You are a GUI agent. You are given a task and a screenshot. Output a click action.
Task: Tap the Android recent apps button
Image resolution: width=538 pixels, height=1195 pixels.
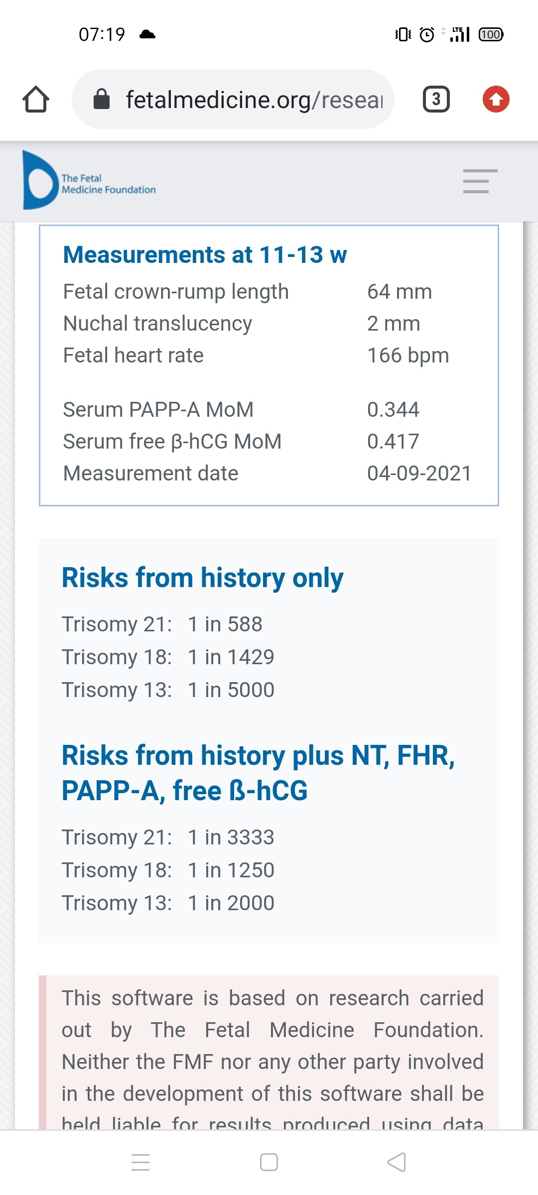click(140, 1162)
